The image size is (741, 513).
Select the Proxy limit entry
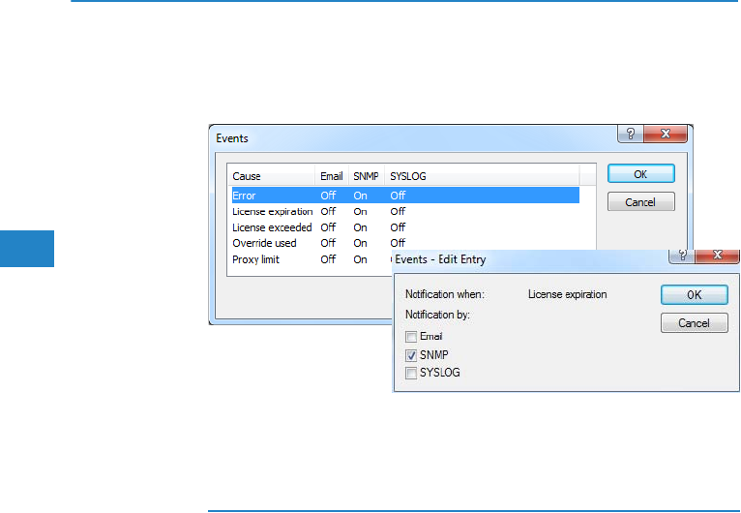(256, 259)
